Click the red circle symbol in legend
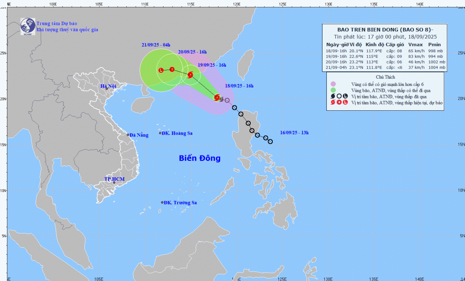This screenshot has height=281, width=465. tap(339, 103)
